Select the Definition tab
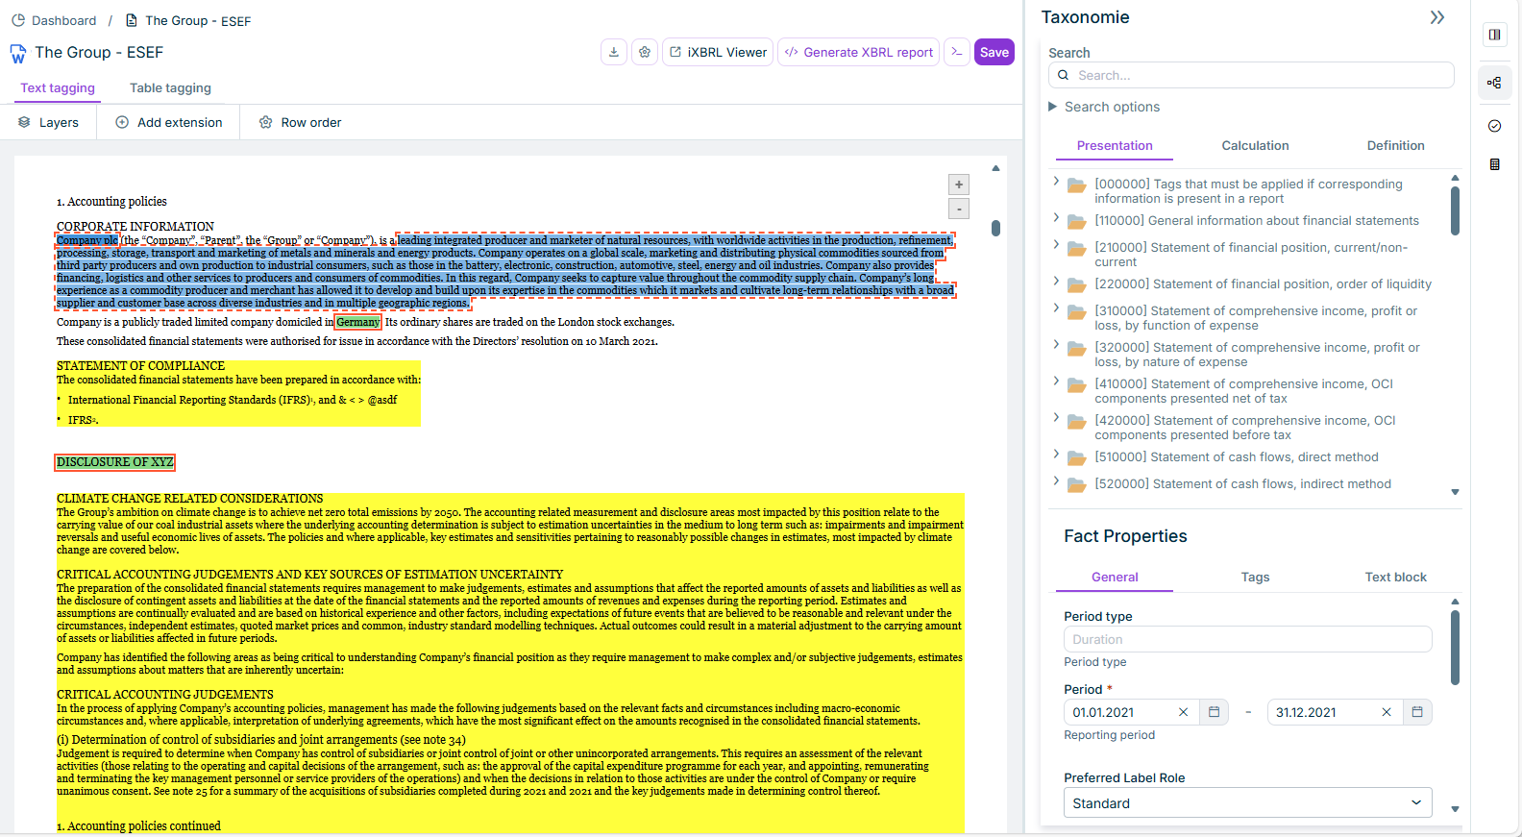The height and width of the screenshot is (837, 1522). pyautogui.click(x=1395, y=145)
